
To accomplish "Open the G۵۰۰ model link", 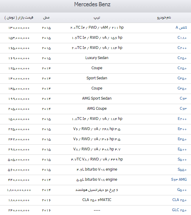I will (182, 190).
